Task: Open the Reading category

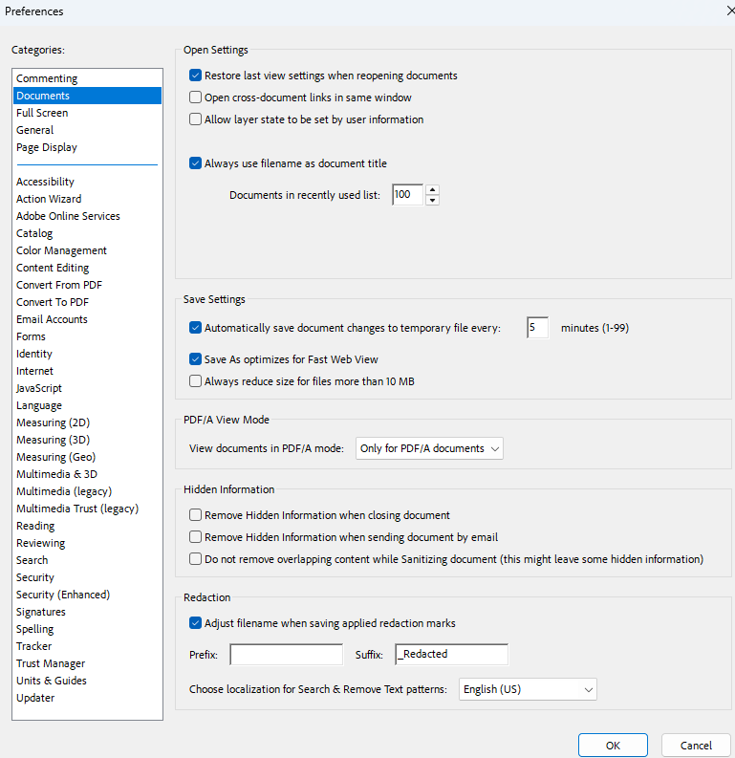Action: 87,526
